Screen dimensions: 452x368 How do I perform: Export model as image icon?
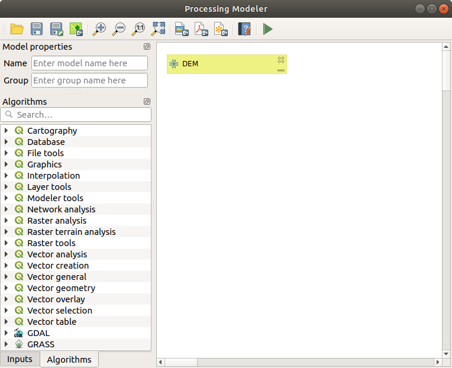point(182,29)
